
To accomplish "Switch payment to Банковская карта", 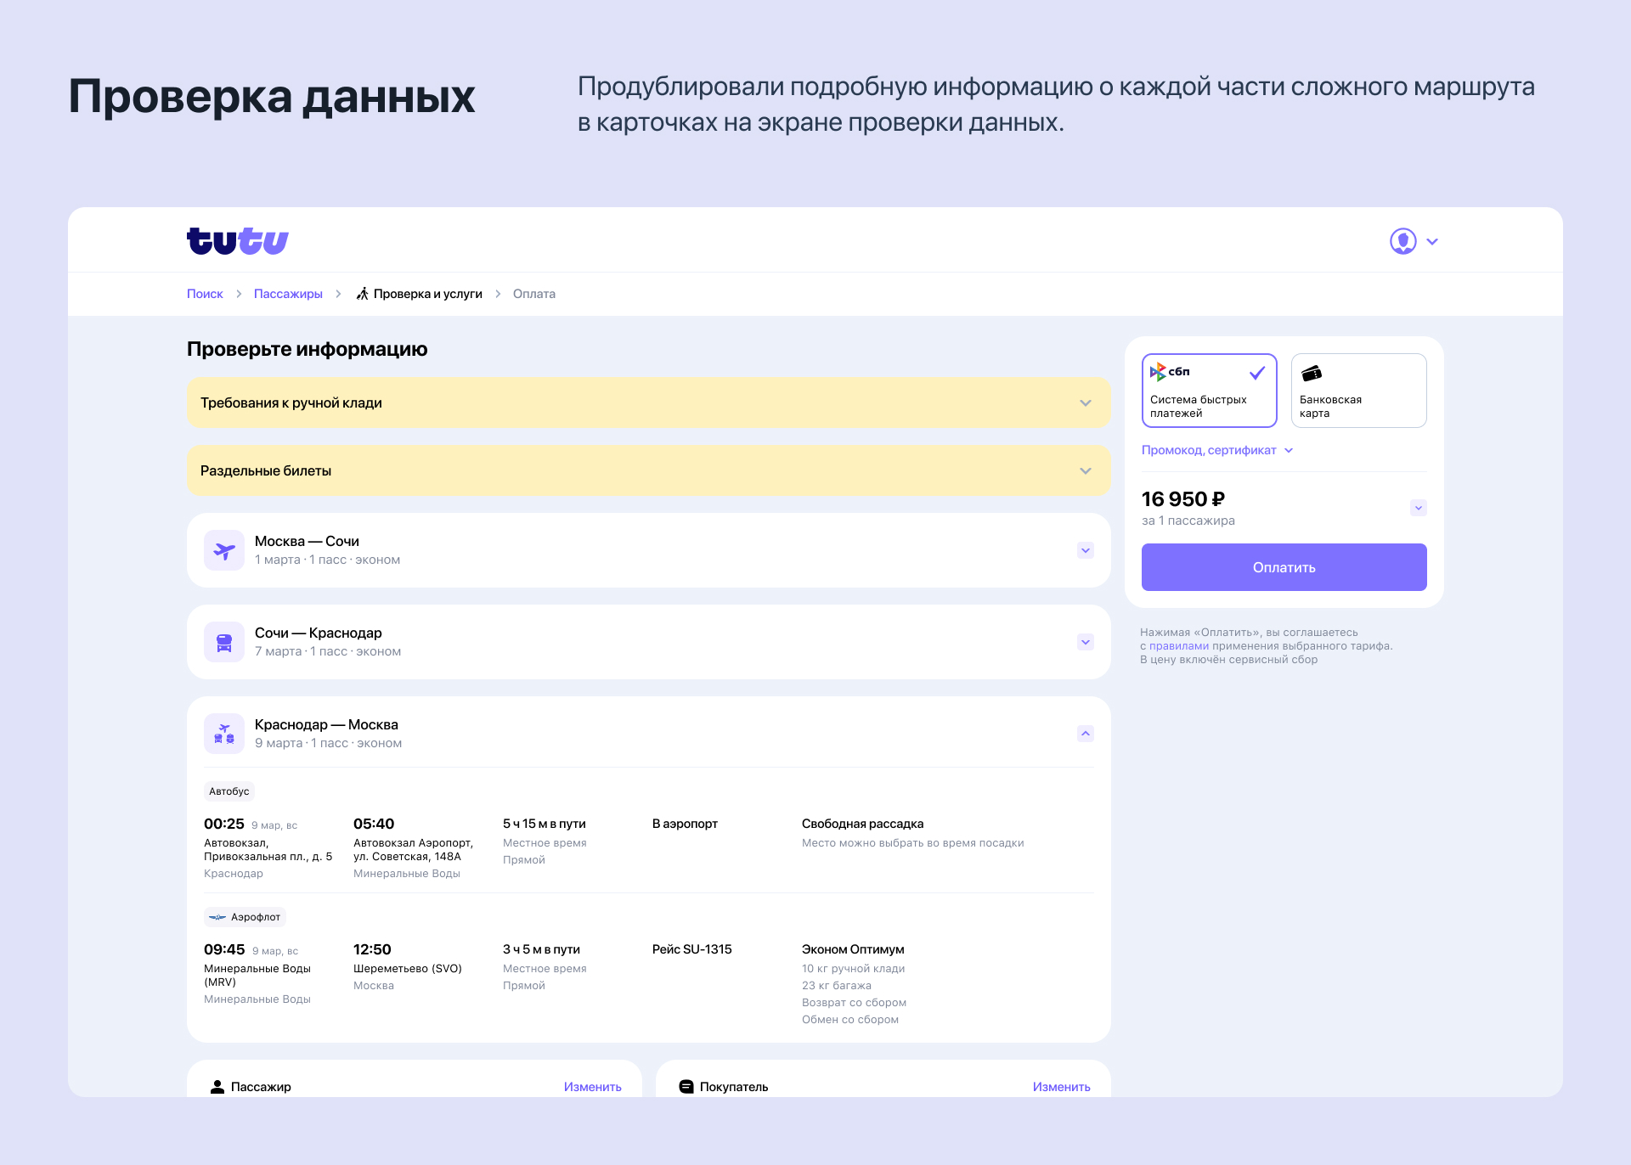I will (x=1357, y=391).
